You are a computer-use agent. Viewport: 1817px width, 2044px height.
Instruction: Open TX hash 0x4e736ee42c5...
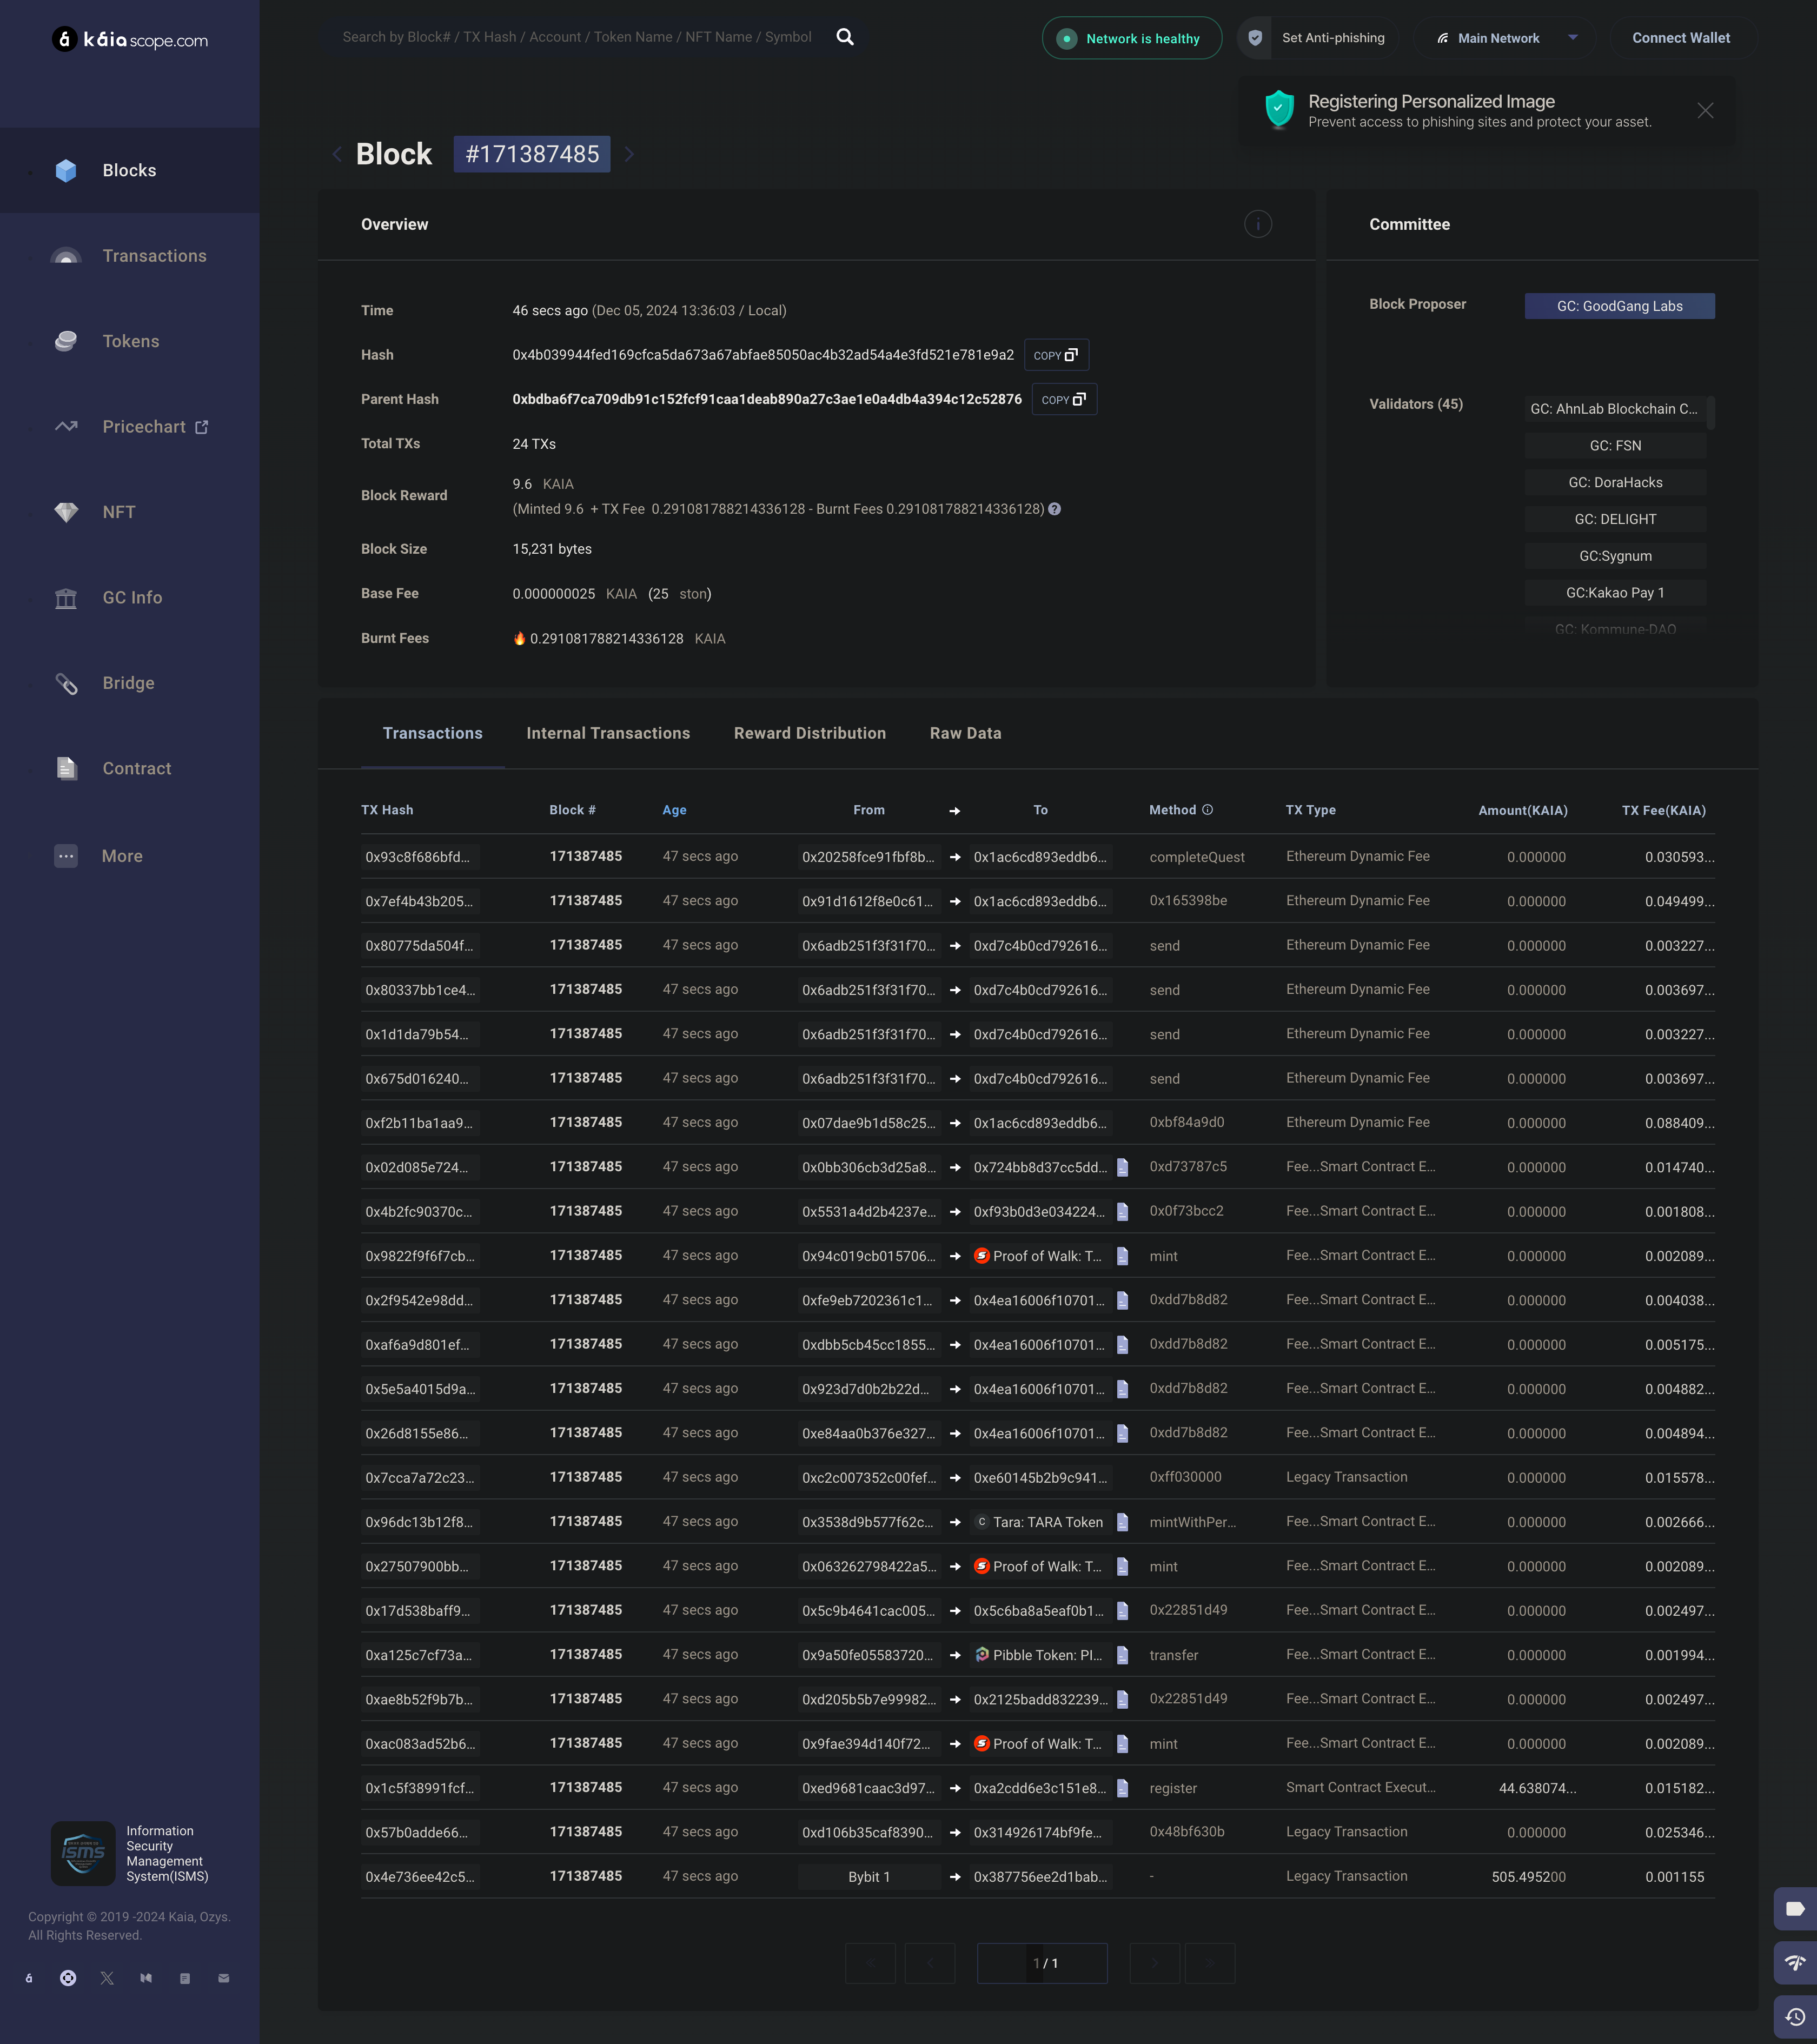420,1877
